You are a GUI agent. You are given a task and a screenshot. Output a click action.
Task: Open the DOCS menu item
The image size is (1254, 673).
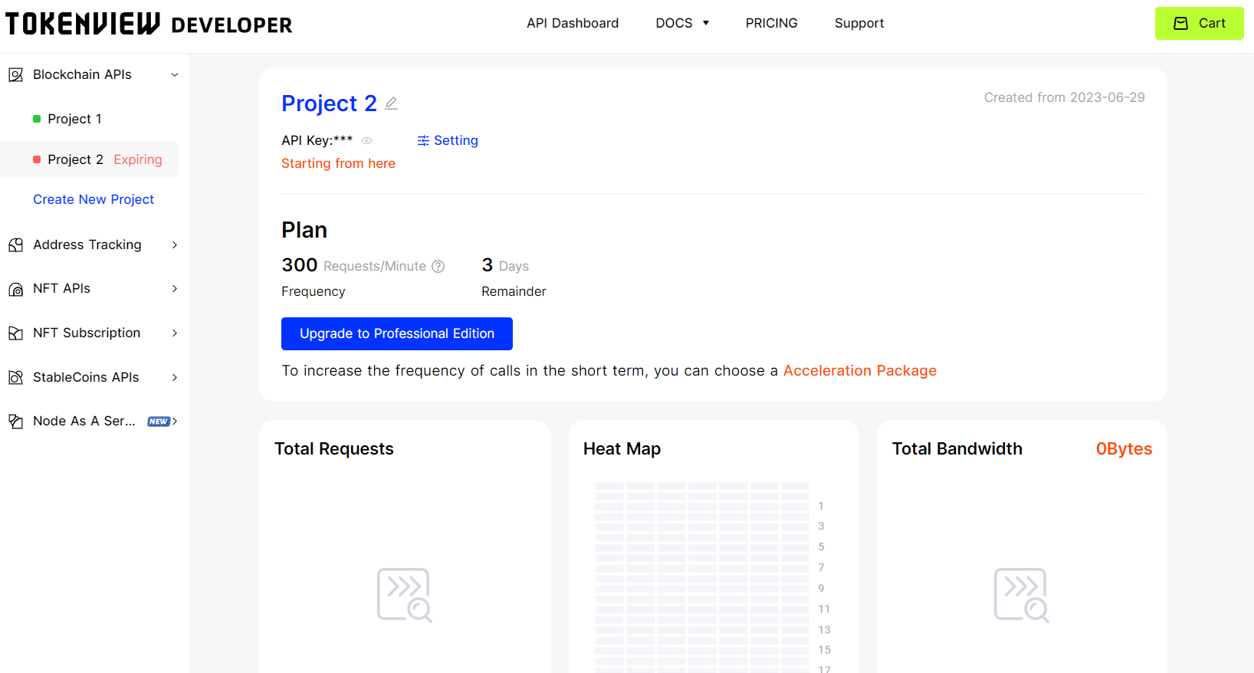(x=674, y=23)
